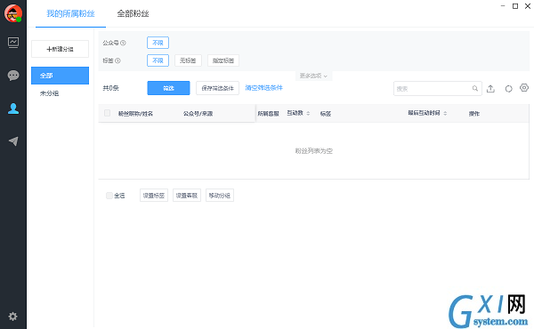
Task: Switch to 我的所属粉丝 tab
Action: point(70,13)
